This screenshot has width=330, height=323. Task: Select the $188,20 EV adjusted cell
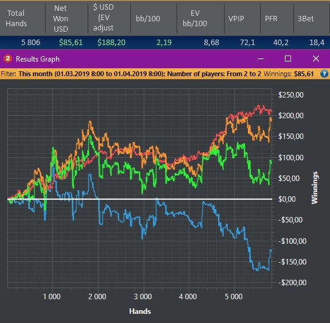tap(111, 43)
